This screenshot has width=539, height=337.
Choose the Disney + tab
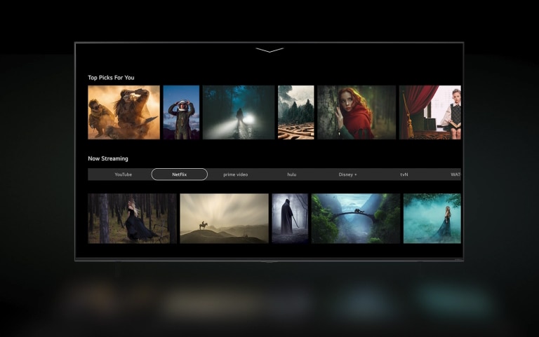[347, 174]
